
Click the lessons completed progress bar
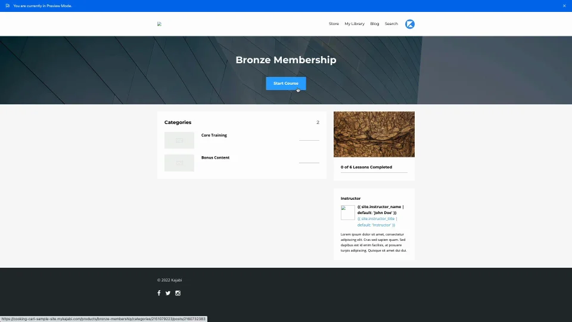pos(374,172)
